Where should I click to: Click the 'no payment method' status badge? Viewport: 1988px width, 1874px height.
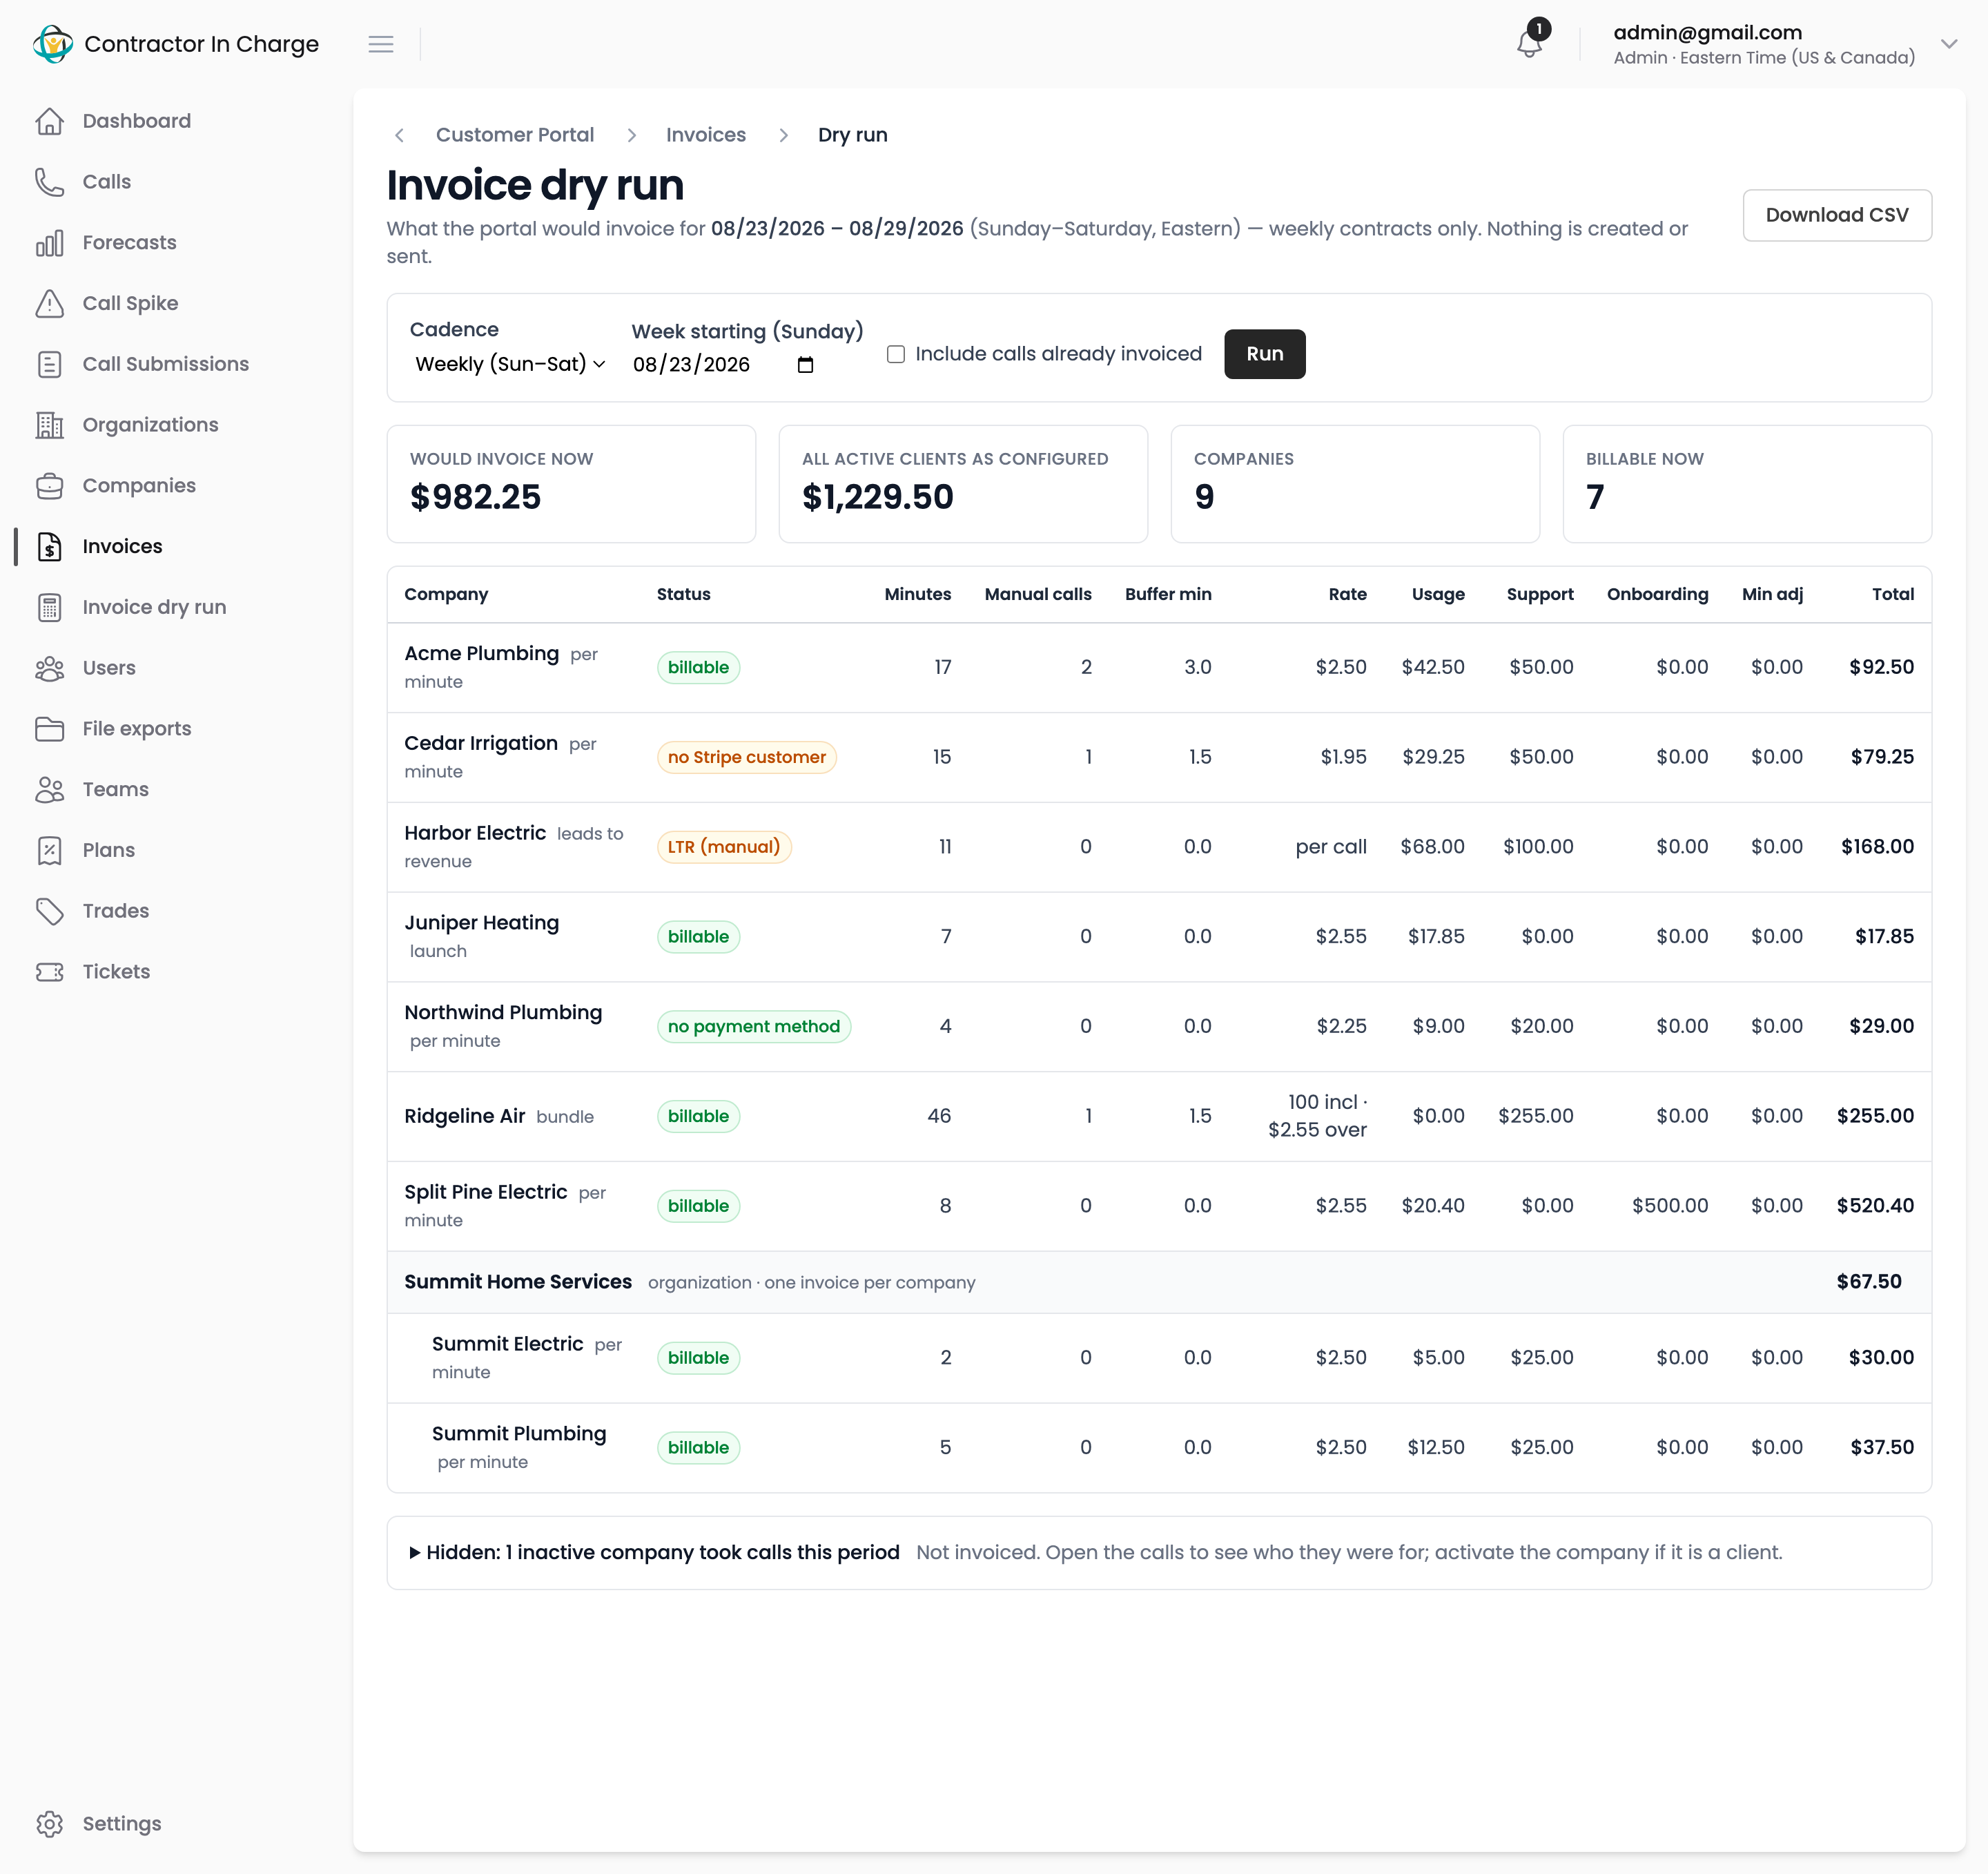coord(754,1027)
